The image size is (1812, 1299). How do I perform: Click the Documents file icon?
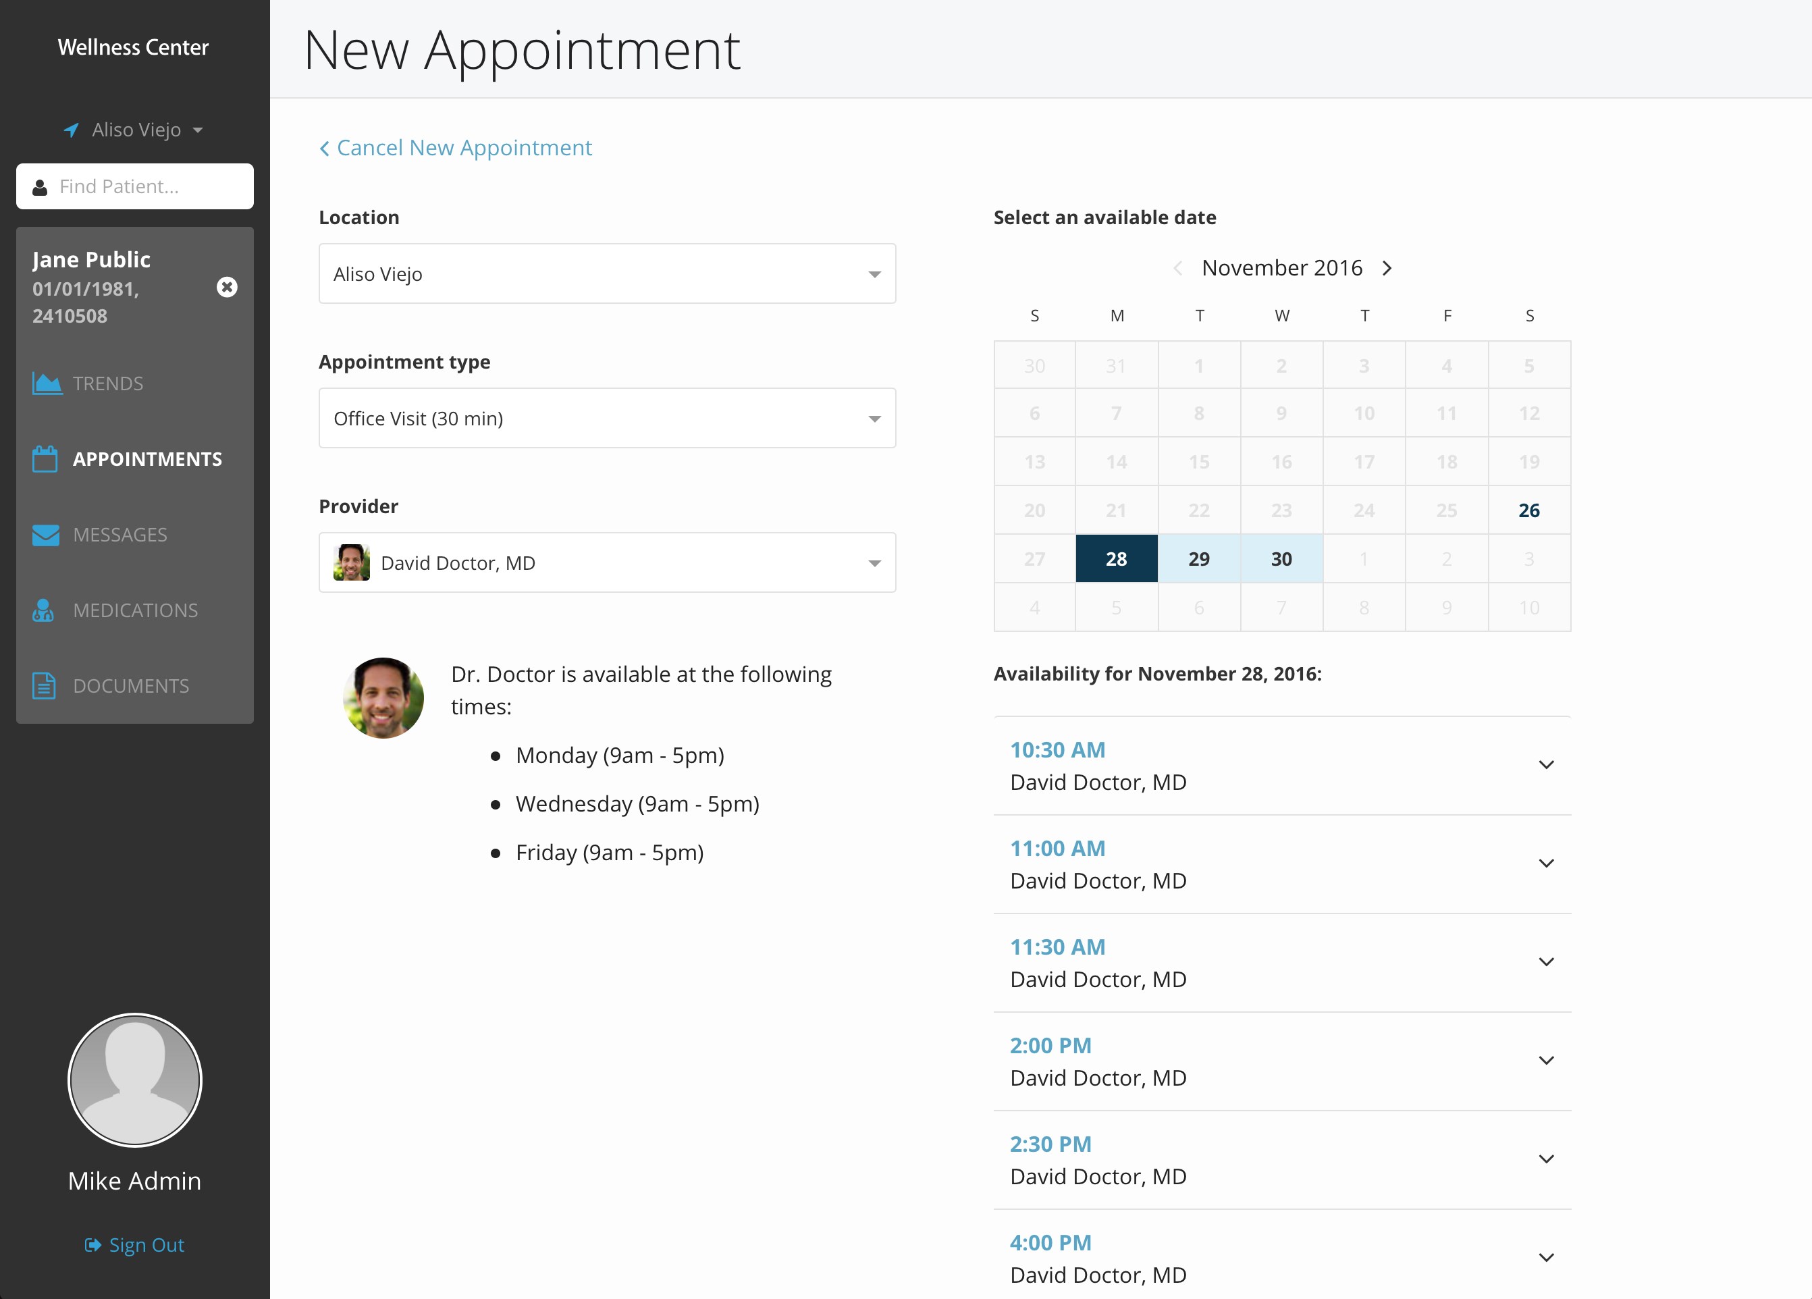coord(44,685)
